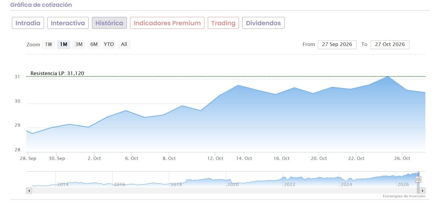Open the Trading tab
The height and width of the screenshot is (205, 442).
223,23
